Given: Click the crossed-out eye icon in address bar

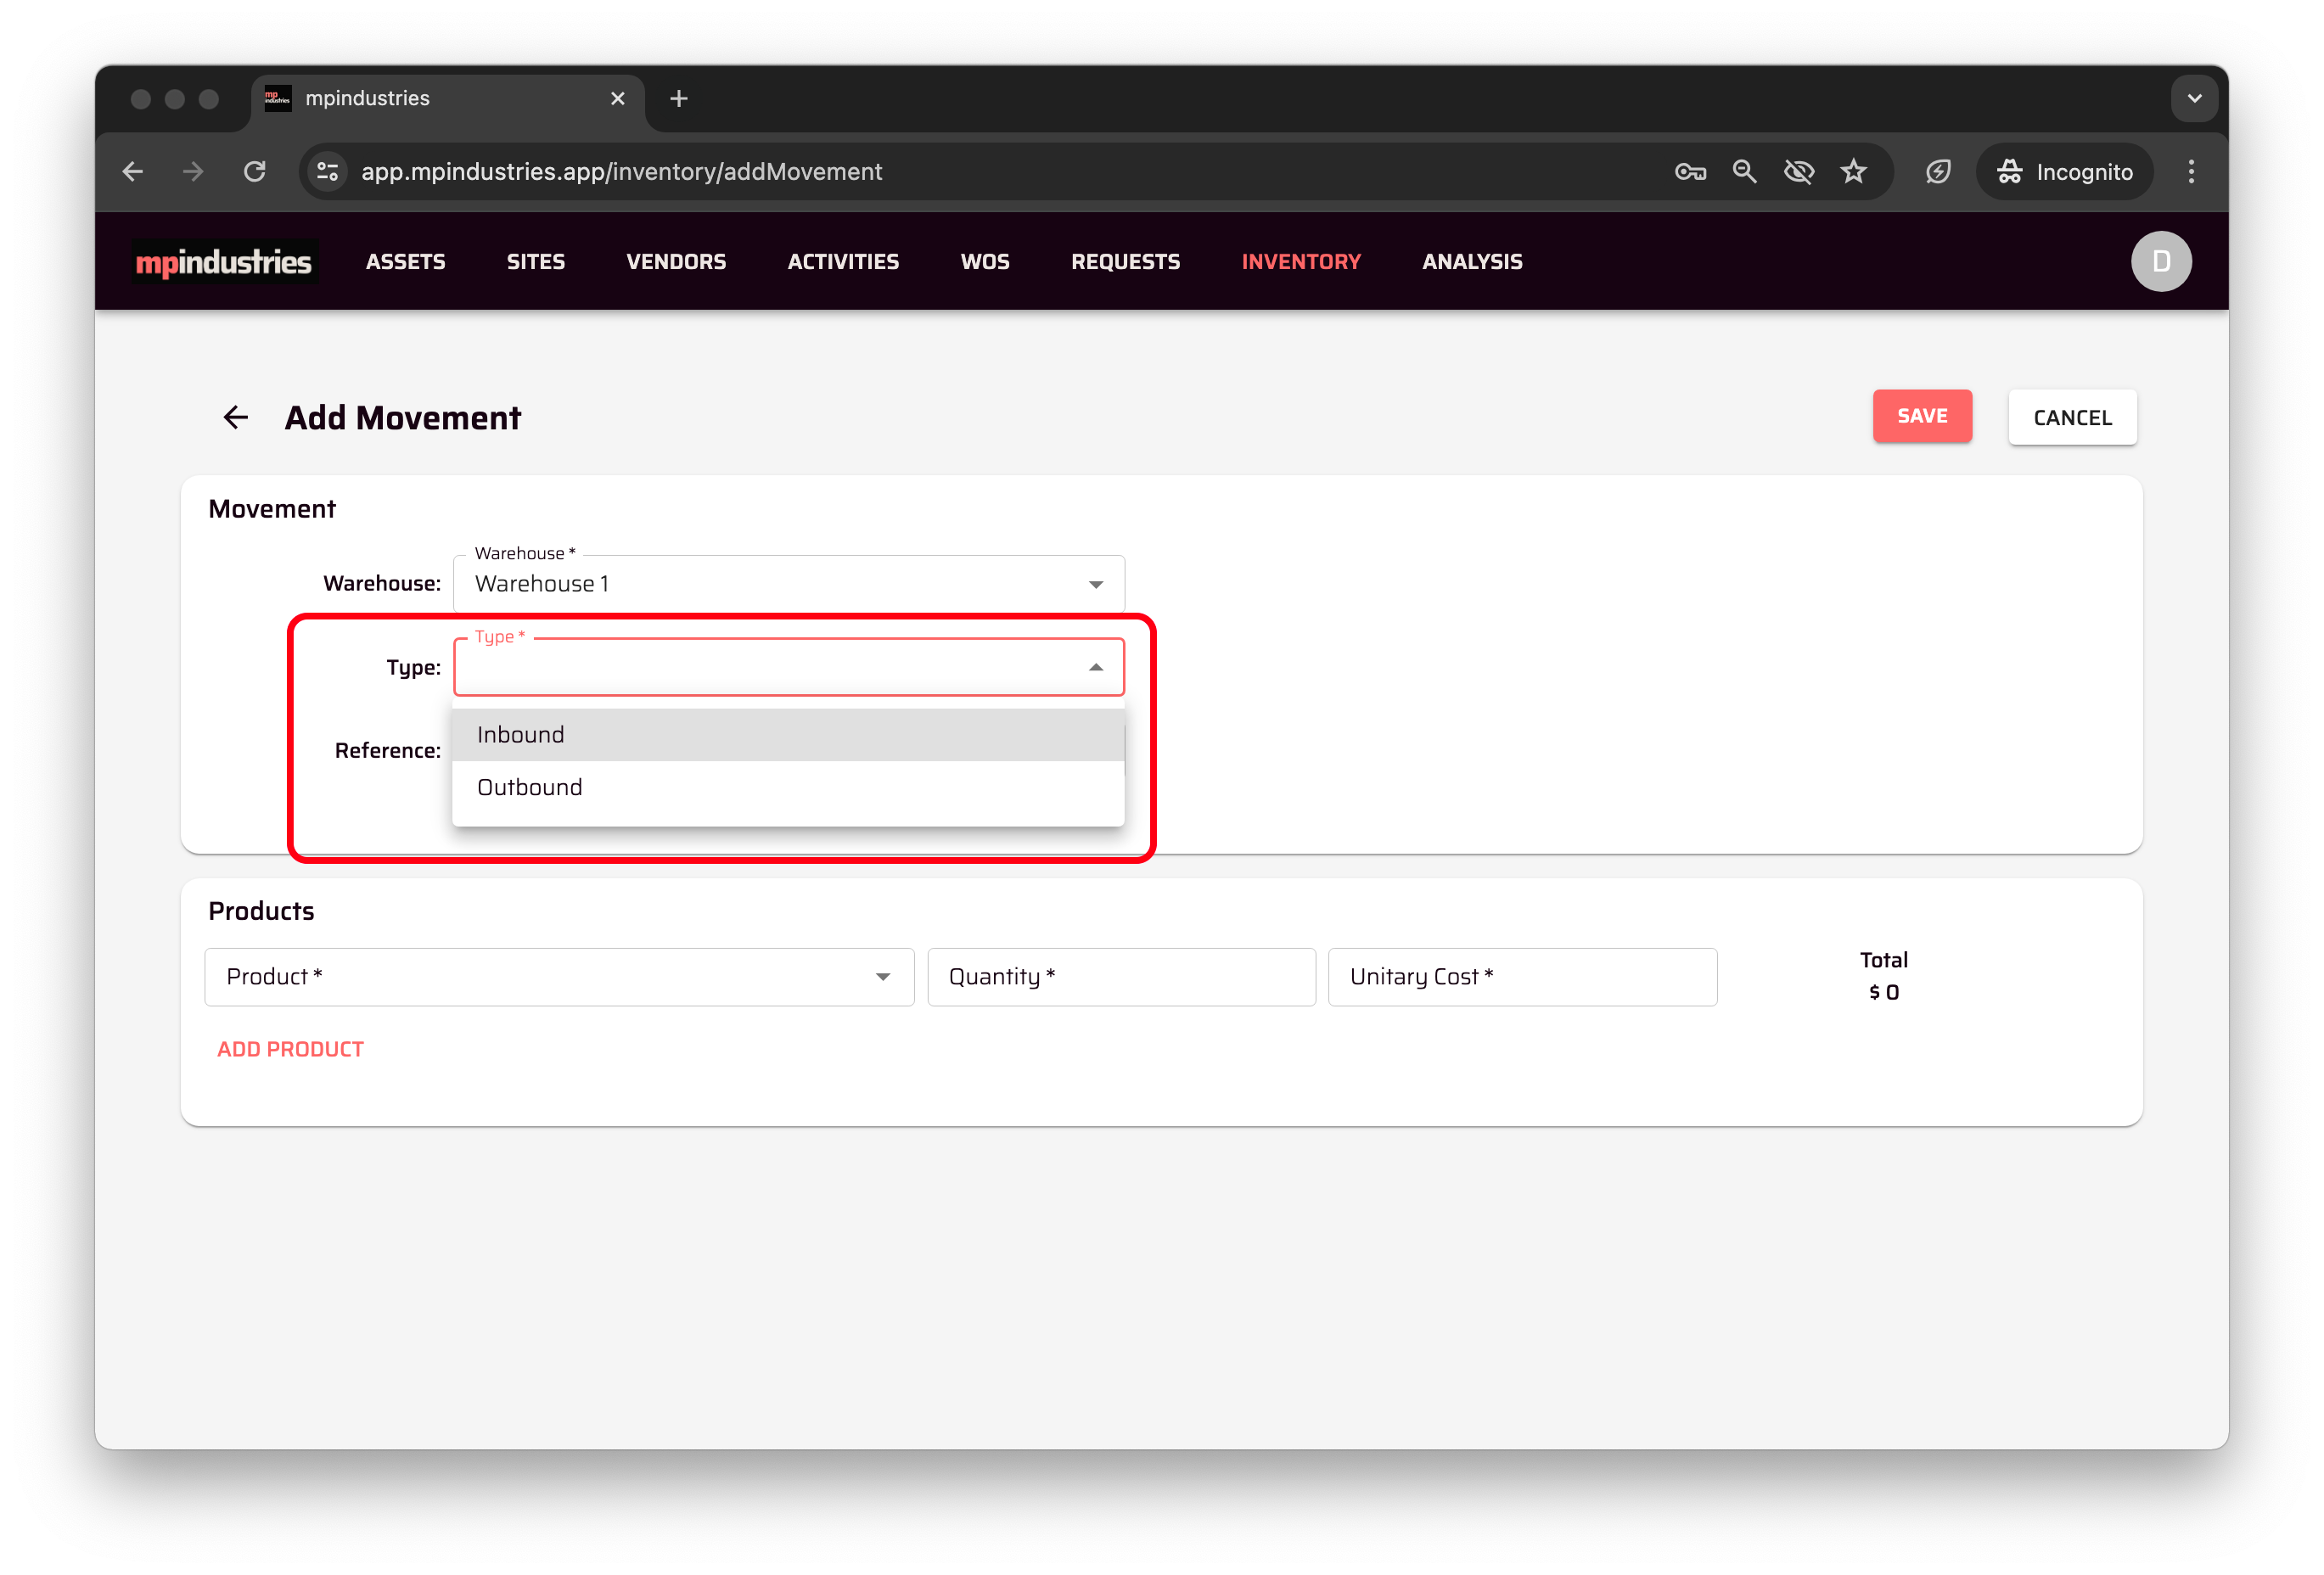Looking at the screenshot, I should (1798, 172).
